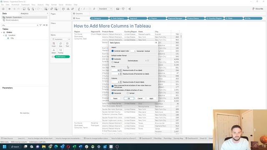Open Microsoft Edge from the taskbar
The width and height of the screenshot is (267, 150).
pyautogui.click(x=56, y=147)
